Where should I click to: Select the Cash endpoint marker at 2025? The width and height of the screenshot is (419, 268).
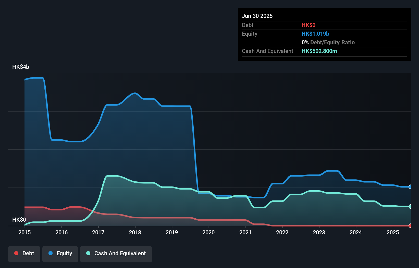coord(410,206)
